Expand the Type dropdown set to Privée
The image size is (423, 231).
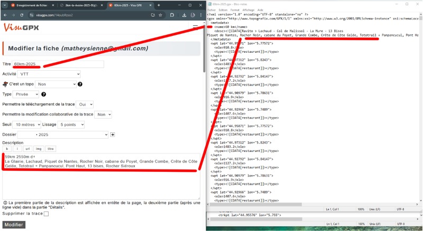(x=26, y=94)
